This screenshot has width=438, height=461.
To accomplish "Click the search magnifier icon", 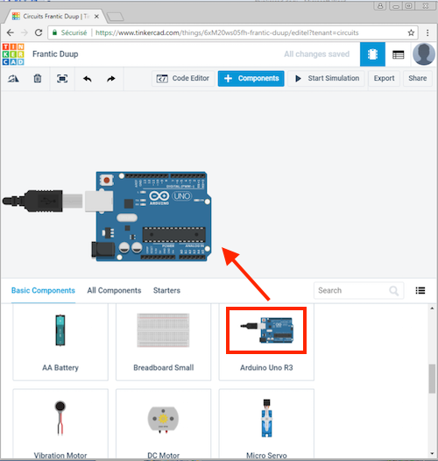I will (x=393, y=291).
